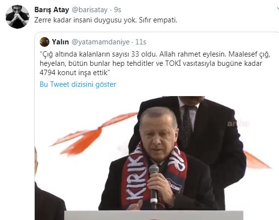Image resolution: width=279 pixels, height=220 pixels.
Task: Click the 11s timestamp on quoted tweet
Action: [141, 42]
